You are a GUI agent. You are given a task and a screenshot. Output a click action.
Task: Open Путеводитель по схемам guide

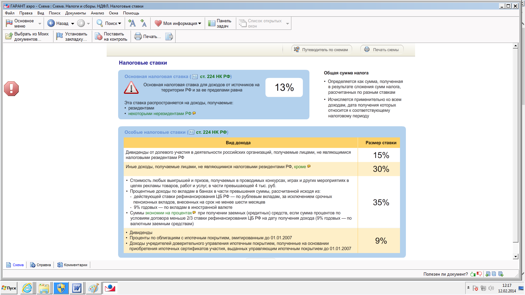pyautogui.click(x=322, y=49)
